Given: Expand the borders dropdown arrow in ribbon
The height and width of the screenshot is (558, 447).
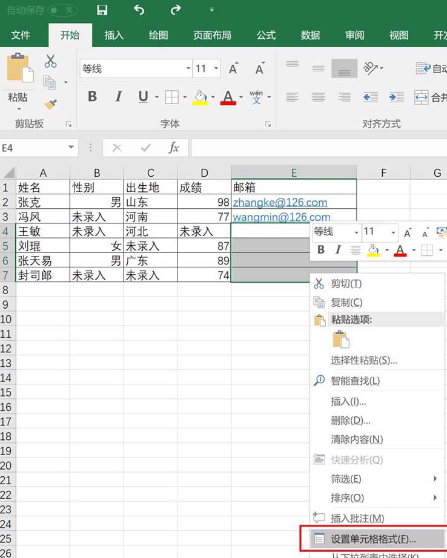Looking at the screenshot, I should (x=185, y=97).
